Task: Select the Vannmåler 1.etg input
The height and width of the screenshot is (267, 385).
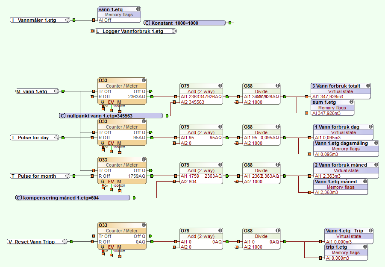Action: point(39,20)
